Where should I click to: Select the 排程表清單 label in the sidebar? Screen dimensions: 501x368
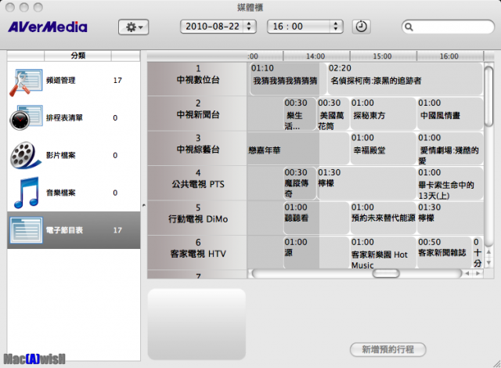[64, 117]
